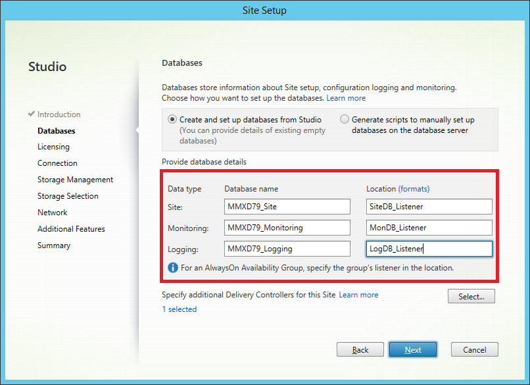The width and height of the screenshot is (530, 385).
Task: Select Create and set up databases from Studio
Action: click(x=172, y=120)
